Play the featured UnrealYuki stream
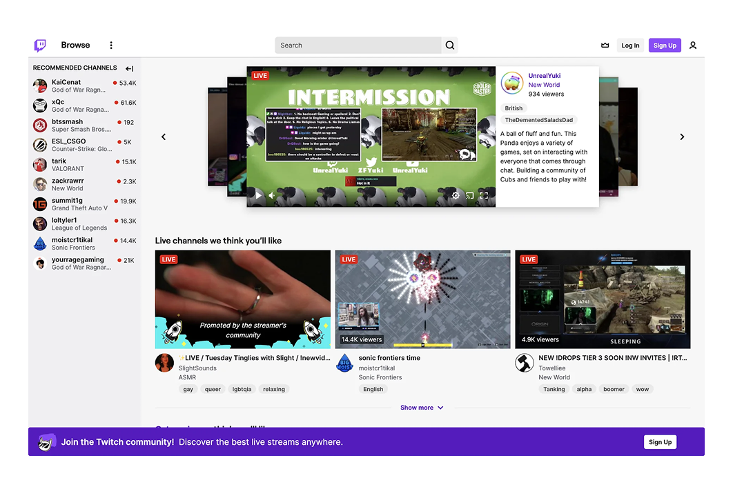The height and width of the screenshot is (489, 733). click(258, 195)
